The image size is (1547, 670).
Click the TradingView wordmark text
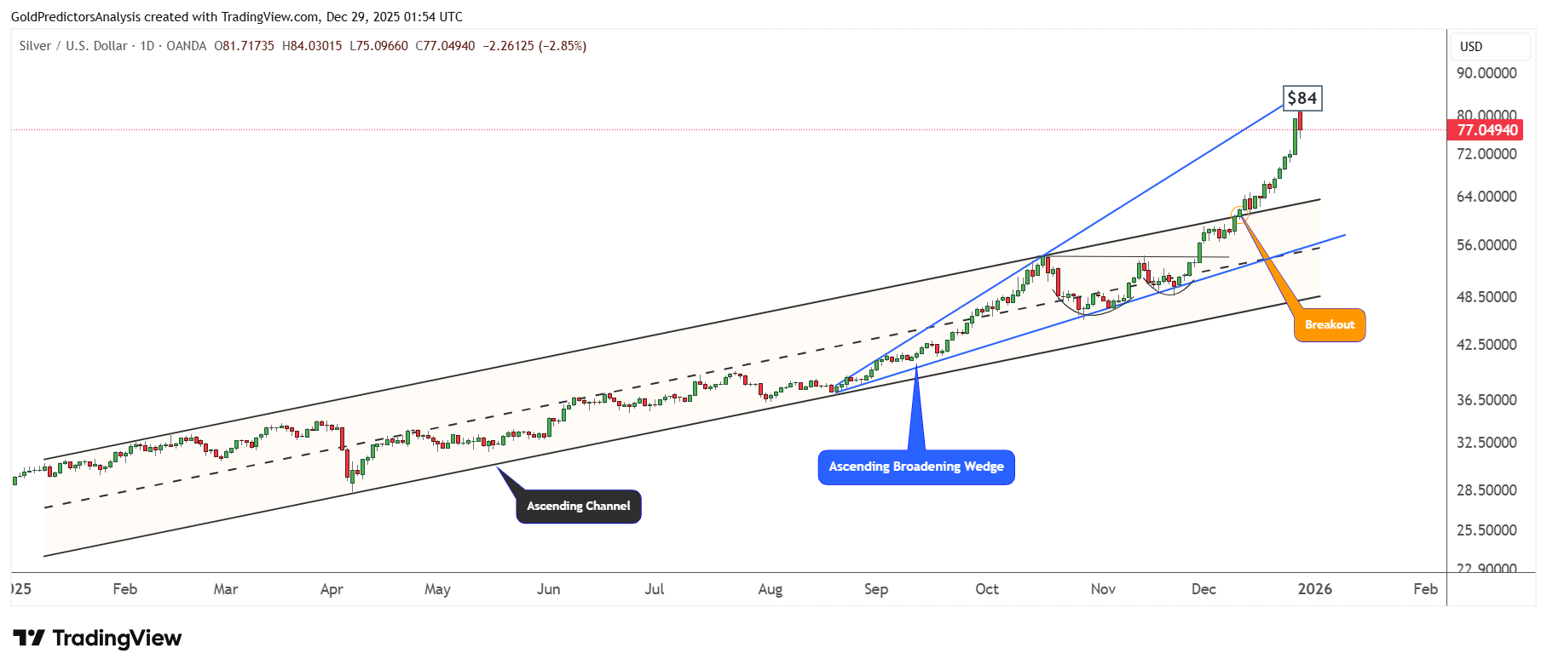pyautogui.click(x=117, y=638)
